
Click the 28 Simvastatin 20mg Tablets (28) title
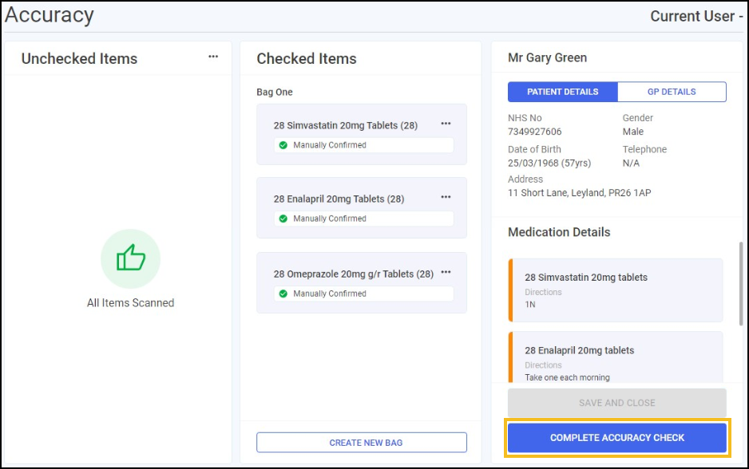pyautogui.click(x=346, y=125)
